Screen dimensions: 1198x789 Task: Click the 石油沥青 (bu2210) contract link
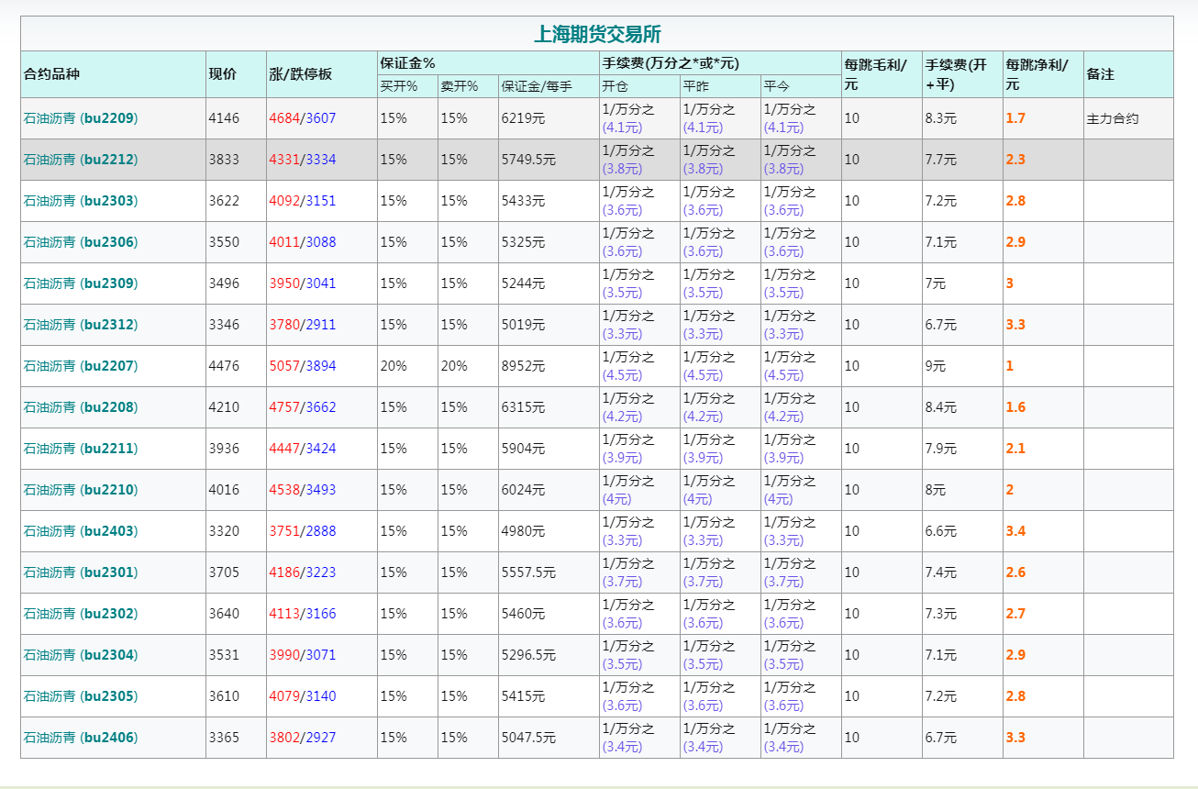tap(81, 490)
